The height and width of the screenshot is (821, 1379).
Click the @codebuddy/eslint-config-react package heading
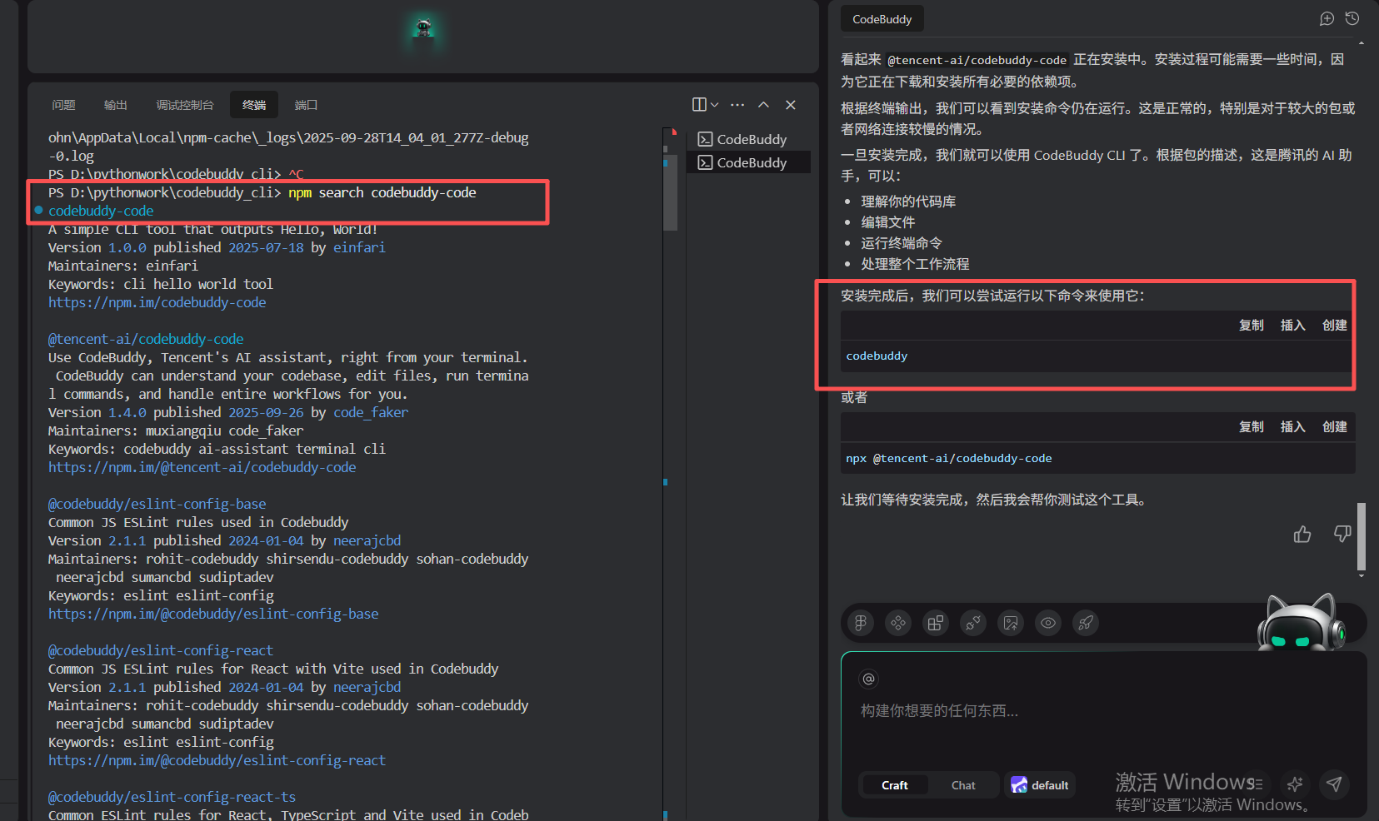coord(161,650)
